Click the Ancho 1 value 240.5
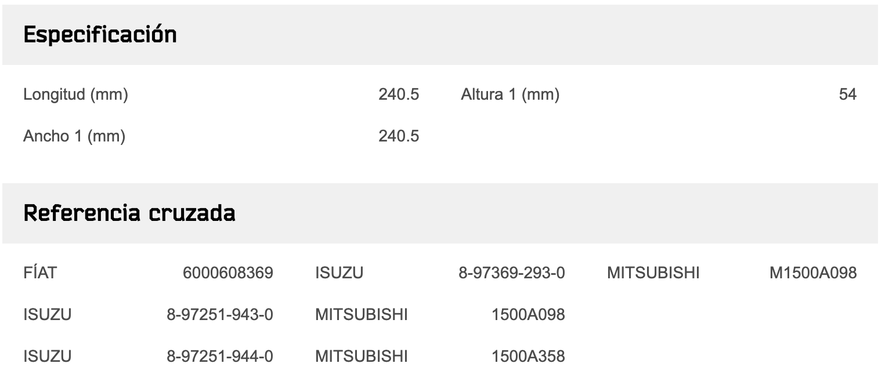The image size is (896, 385). point(399,136)
